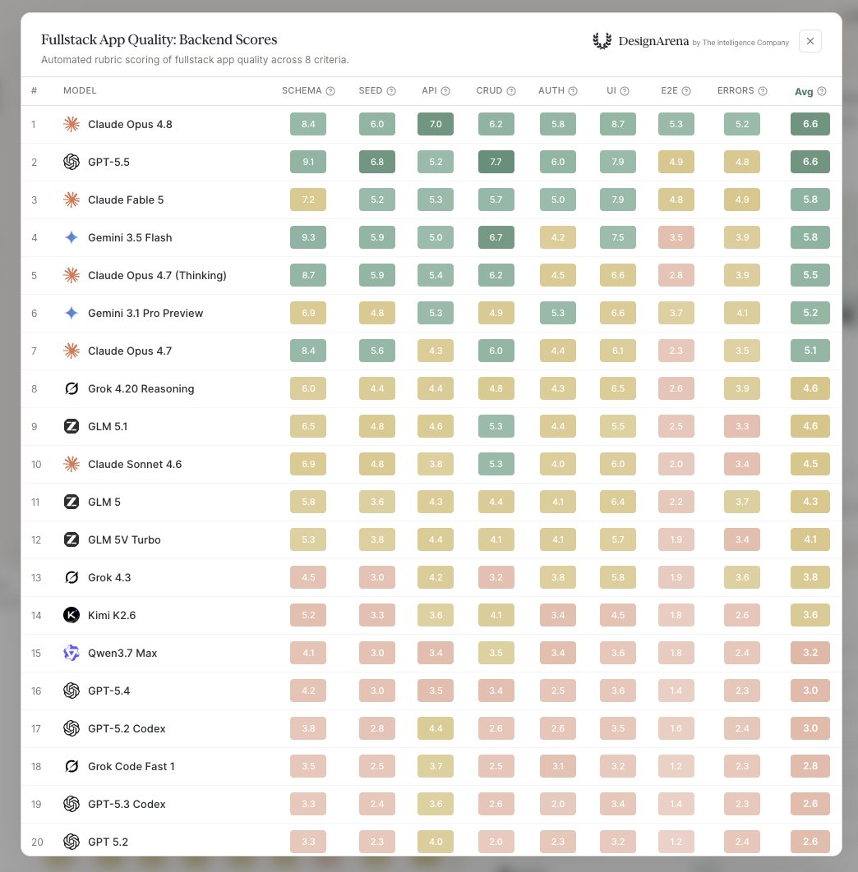The height and width of the screenshot is (872, 858).
Task: Click the UI column help icon
Action: [625, 91]
